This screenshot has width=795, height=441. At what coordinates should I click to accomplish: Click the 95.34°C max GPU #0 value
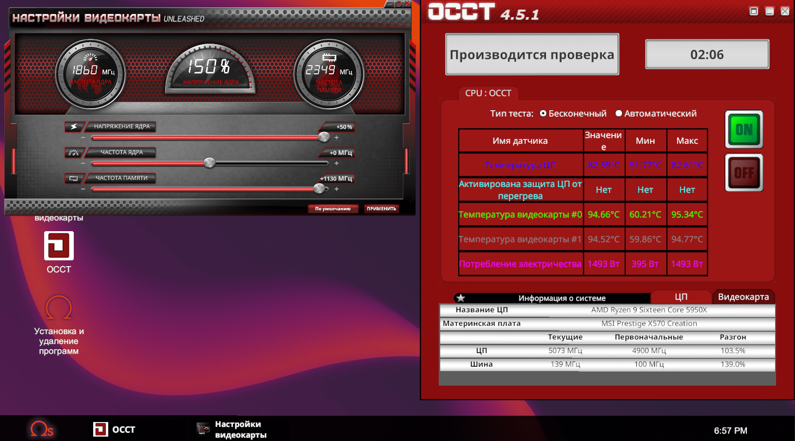click(687, 214)
